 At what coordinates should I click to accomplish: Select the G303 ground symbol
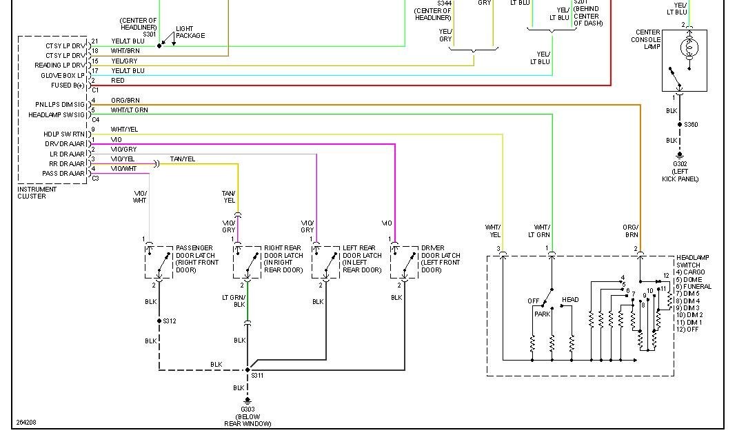pos(248,401)
